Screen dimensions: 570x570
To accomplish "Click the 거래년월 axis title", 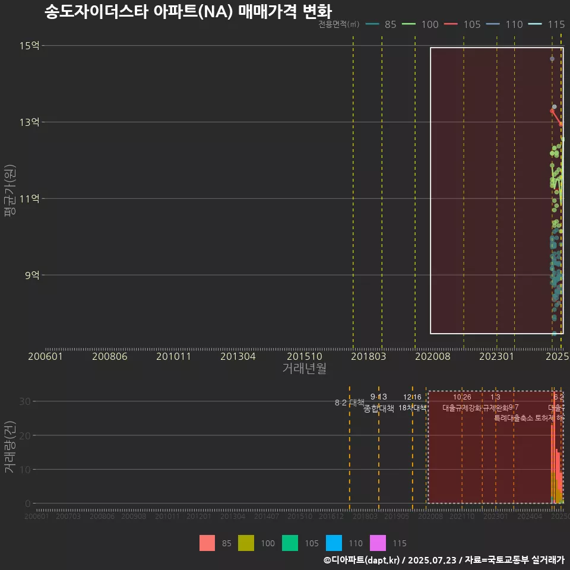I will tap(303, 369).
